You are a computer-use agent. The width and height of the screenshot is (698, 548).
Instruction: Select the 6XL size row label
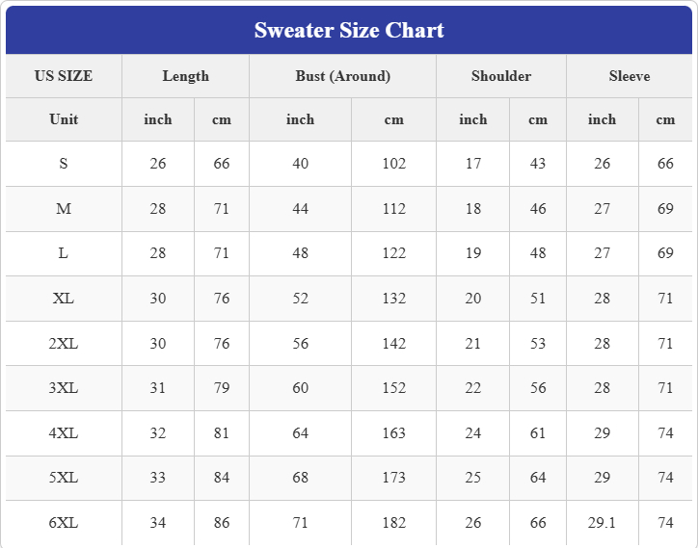click(x=64, y=523)
